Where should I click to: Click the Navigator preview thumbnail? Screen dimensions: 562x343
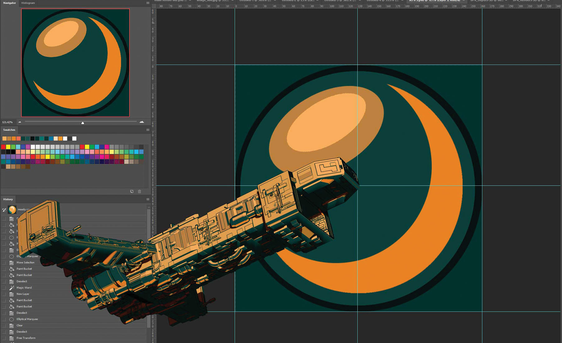pos(75,63)
